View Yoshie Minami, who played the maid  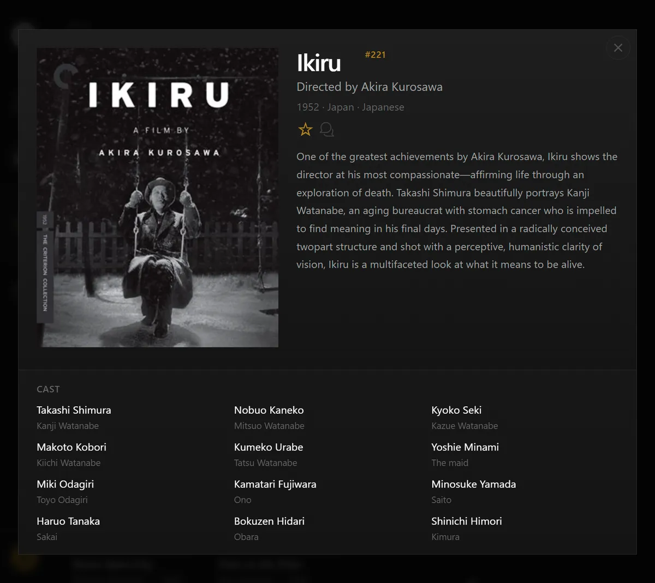[465, 447]
